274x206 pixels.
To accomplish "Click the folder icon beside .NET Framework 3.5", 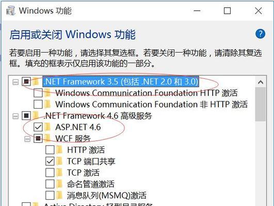I will (36, 81).
